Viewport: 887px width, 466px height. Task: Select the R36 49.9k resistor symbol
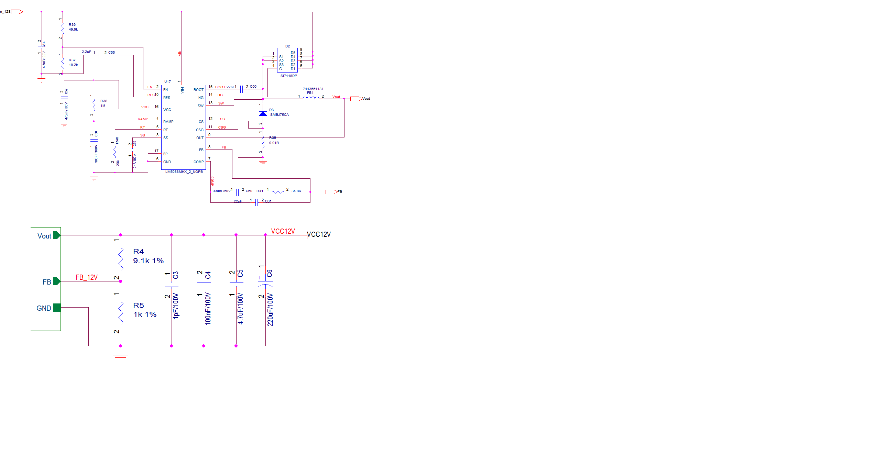(x=63, y=28)
